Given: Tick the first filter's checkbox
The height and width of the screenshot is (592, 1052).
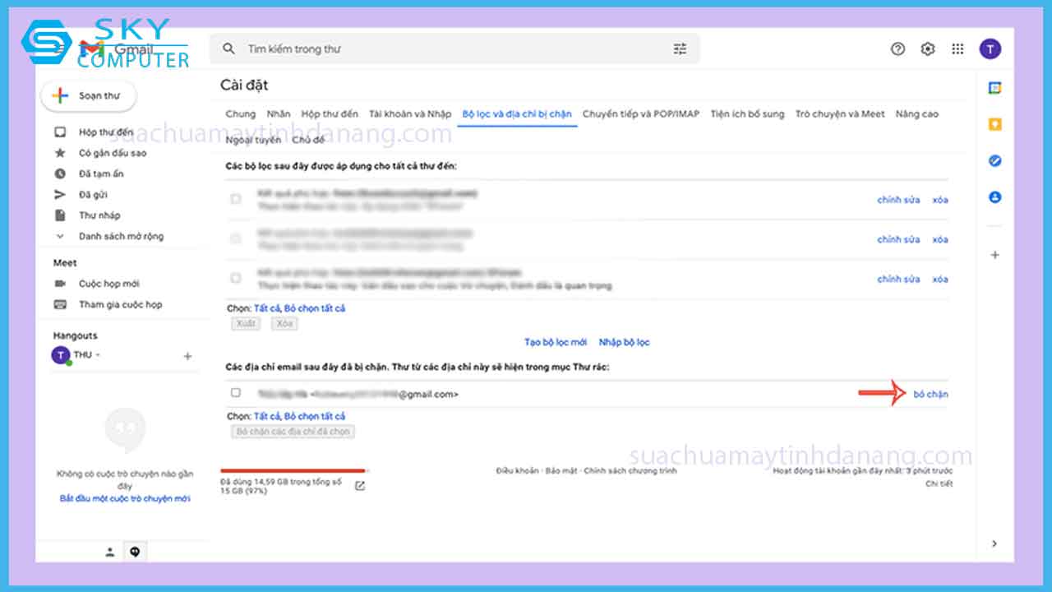Looking at the screenshot, I should (236, 199).
